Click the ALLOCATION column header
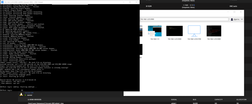Image resolution: width=252 pixels, height=104 pixels. coord(241,99)
